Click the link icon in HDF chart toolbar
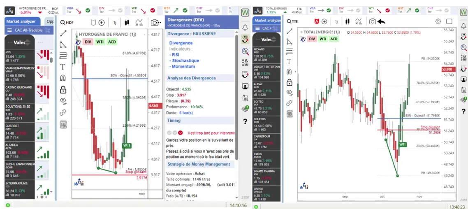Image resolution: width=468 pixels, height=209 pixels. (x=63, y=113)
